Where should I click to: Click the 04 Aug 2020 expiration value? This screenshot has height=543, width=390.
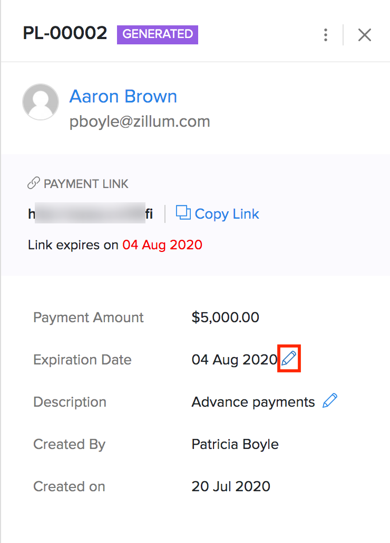pyautogui.click(x=234, y=360)
